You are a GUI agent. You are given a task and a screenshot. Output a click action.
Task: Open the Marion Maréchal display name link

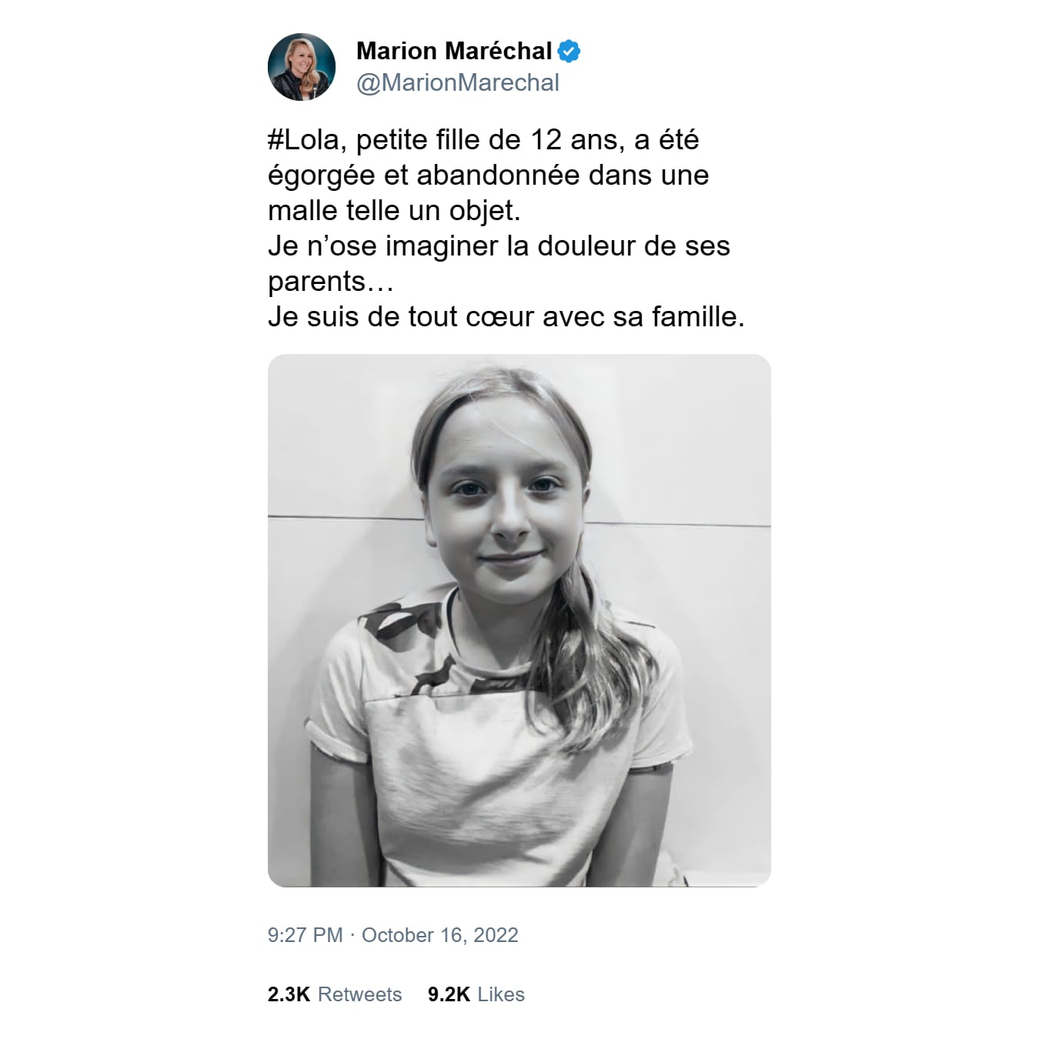point(454,52)
